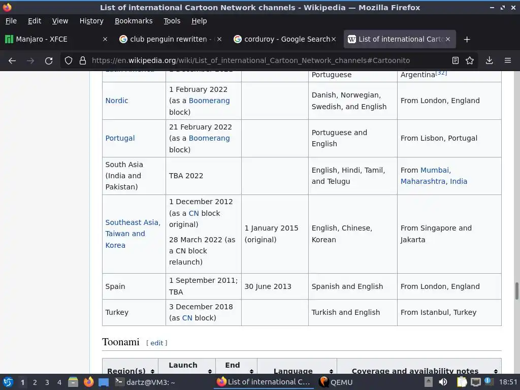Grab the page vertical scrollbar thumb

tap(516, 291)
